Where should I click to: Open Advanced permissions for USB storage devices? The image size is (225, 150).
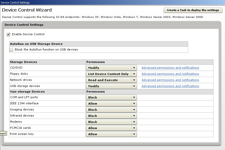coord(170,86)
